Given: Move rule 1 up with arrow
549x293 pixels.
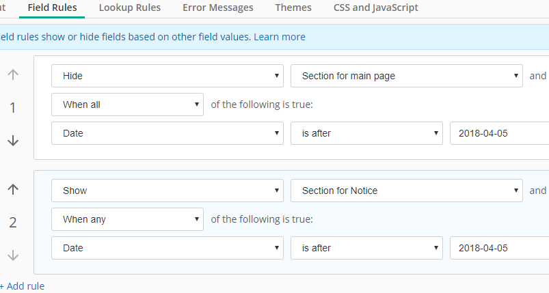Looking at the screenshot, I should point(13,75).
